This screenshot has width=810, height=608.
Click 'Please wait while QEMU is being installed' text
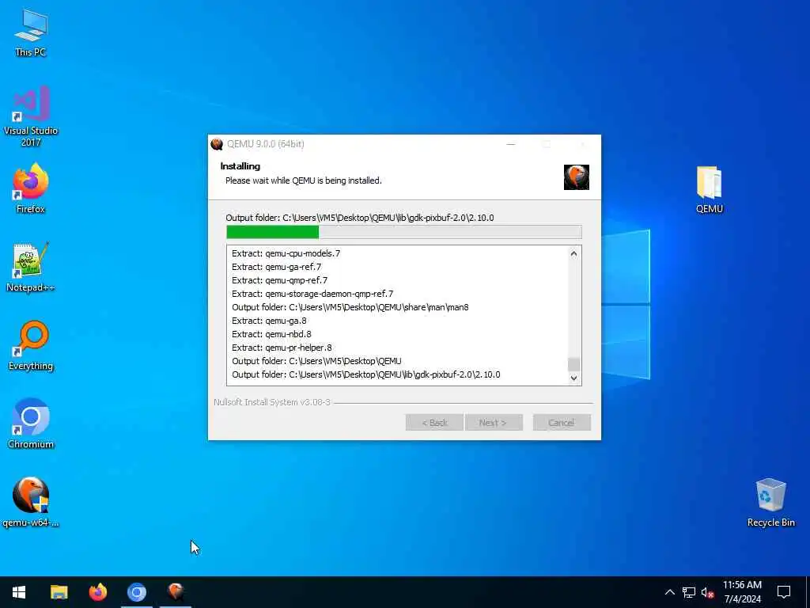click(303, 180)
